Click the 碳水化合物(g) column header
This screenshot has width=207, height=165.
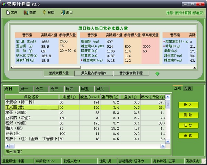[x=153, y=97]
